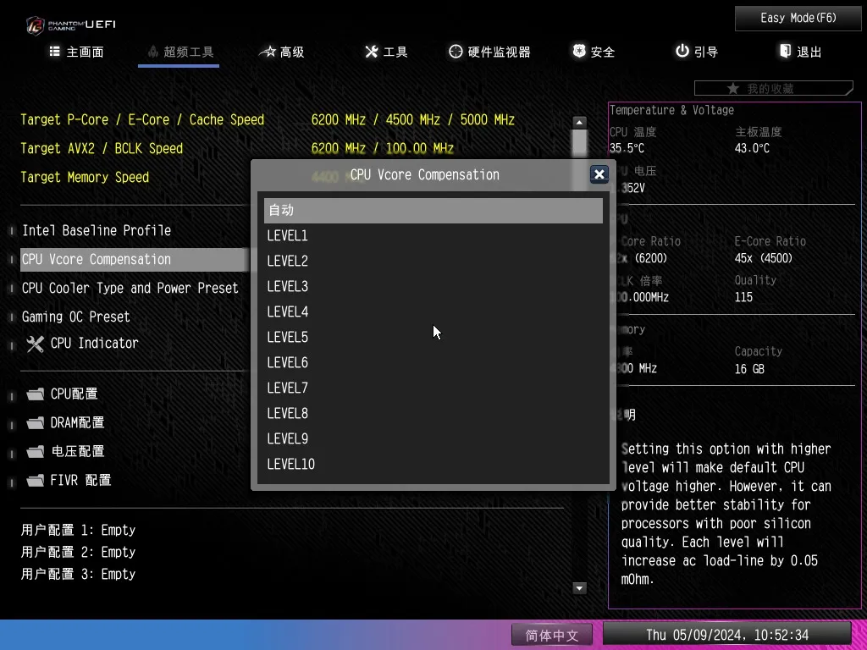This screenshot has height=650, width=867.
Task: Click Target P-Core / E-Core / Cache Speed
Action: tap(142, 120)
